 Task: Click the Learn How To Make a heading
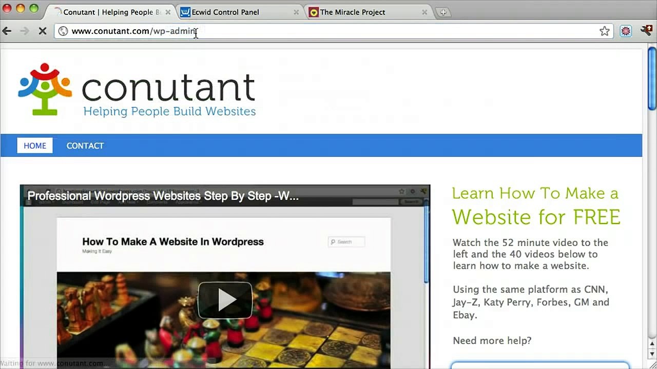click(535, 193)
